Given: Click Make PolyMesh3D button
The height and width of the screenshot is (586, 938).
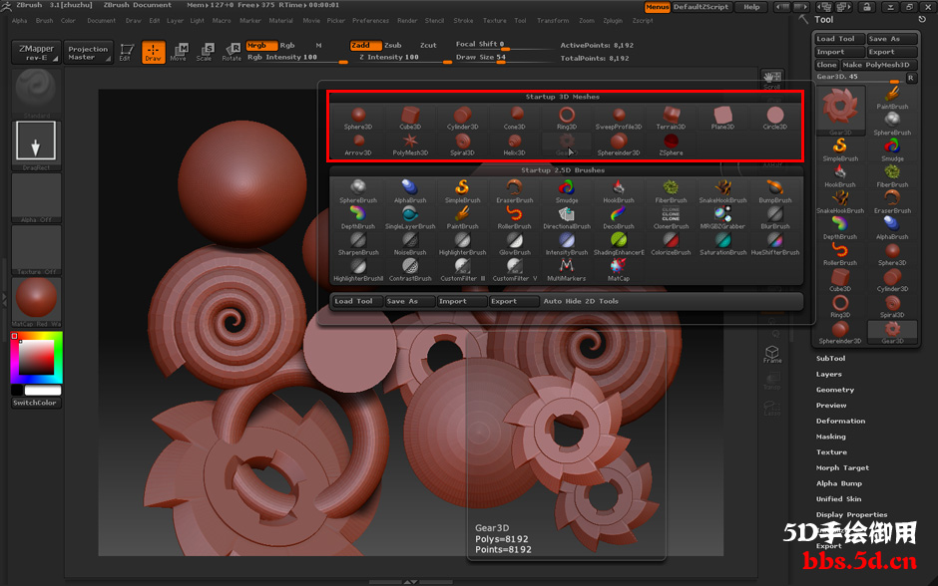Looking at the screenshot, I should (x=879, y=65).
